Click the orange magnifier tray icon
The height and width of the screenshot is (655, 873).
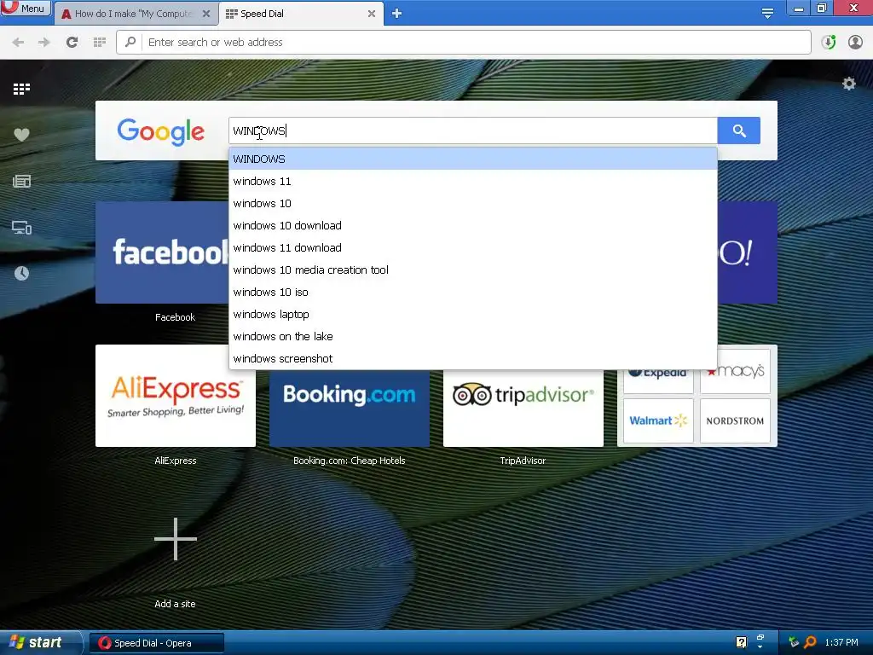pos(810,642)
